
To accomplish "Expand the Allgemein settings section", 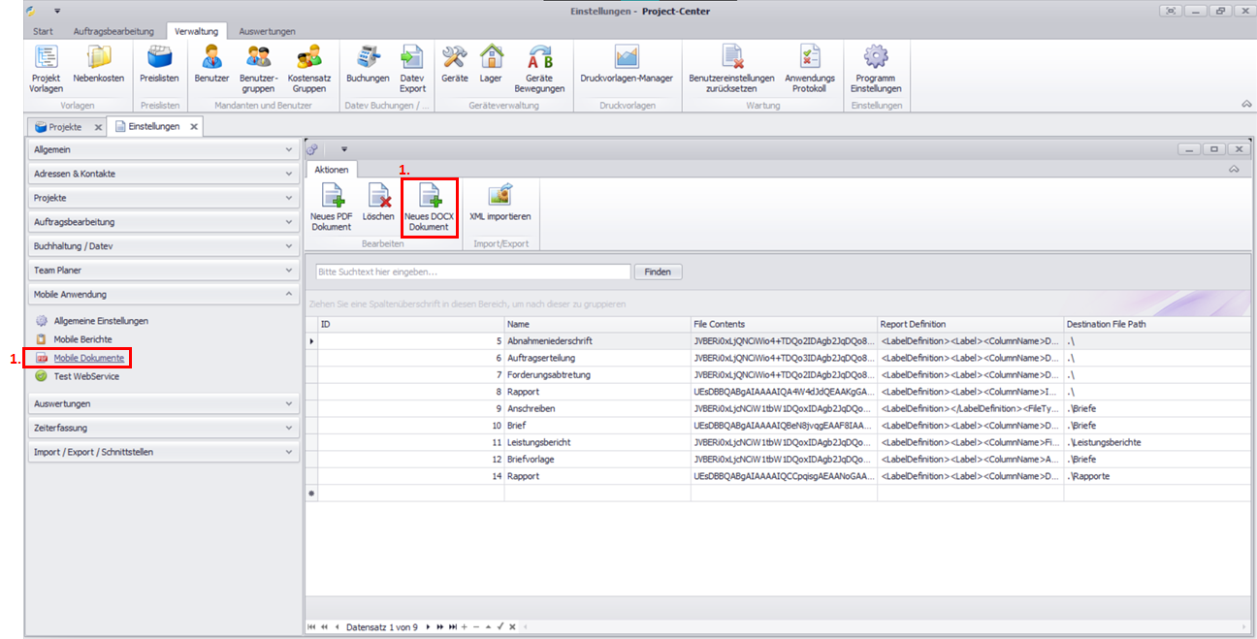I will pos(163,150).
